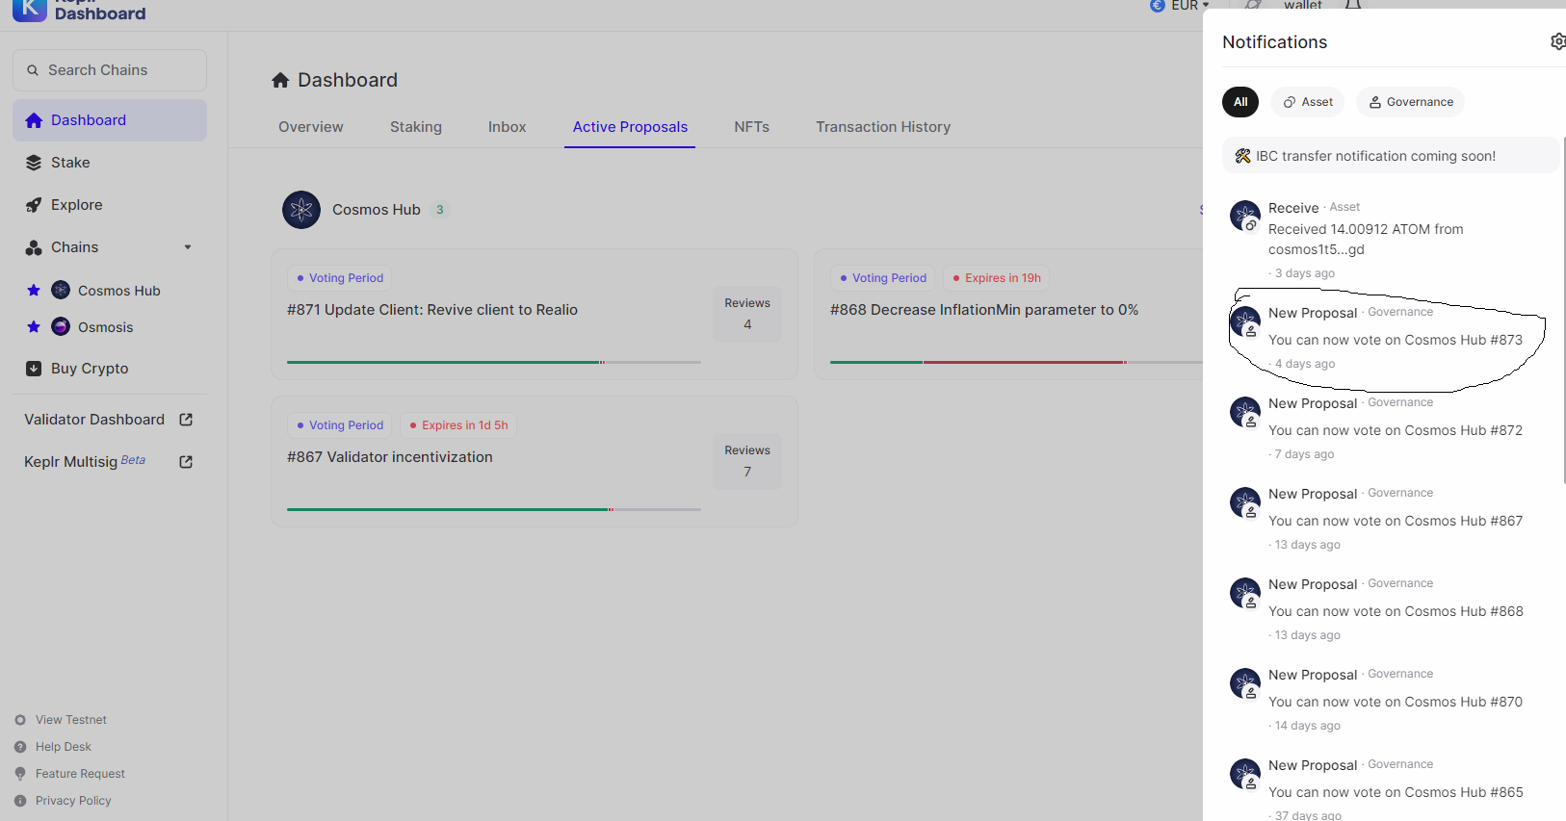Click the 'Expires in 1d 5h' badge
The width and height of the screenshot is (1566, 821).
(458, 425)
